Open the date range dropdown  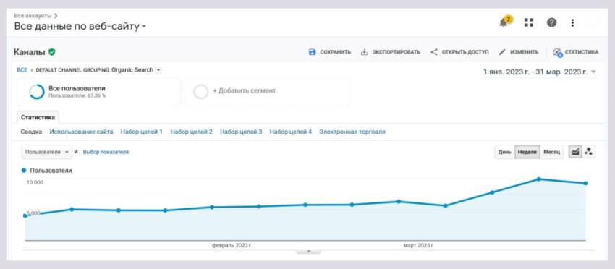coord(540,72)
